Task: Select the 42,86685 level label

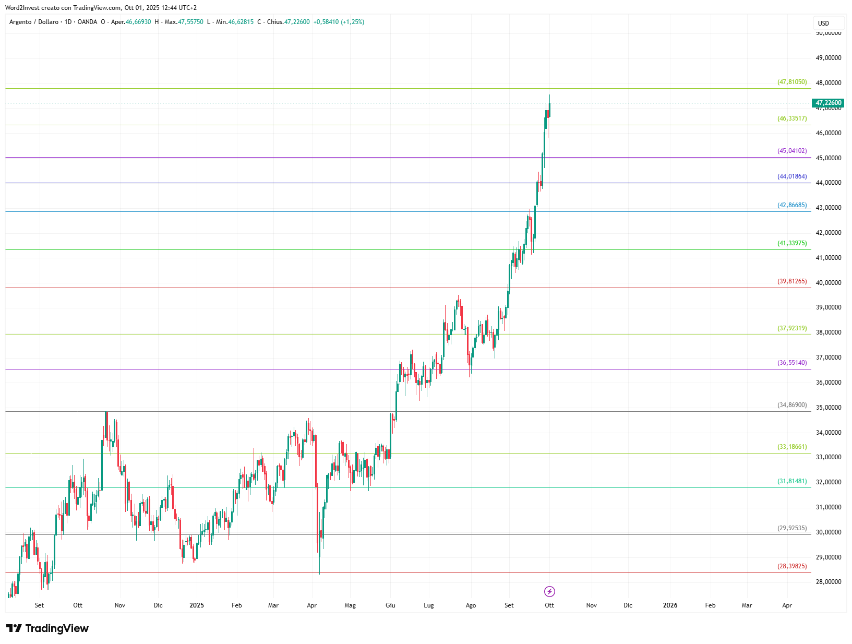Action: coord(792,205)
